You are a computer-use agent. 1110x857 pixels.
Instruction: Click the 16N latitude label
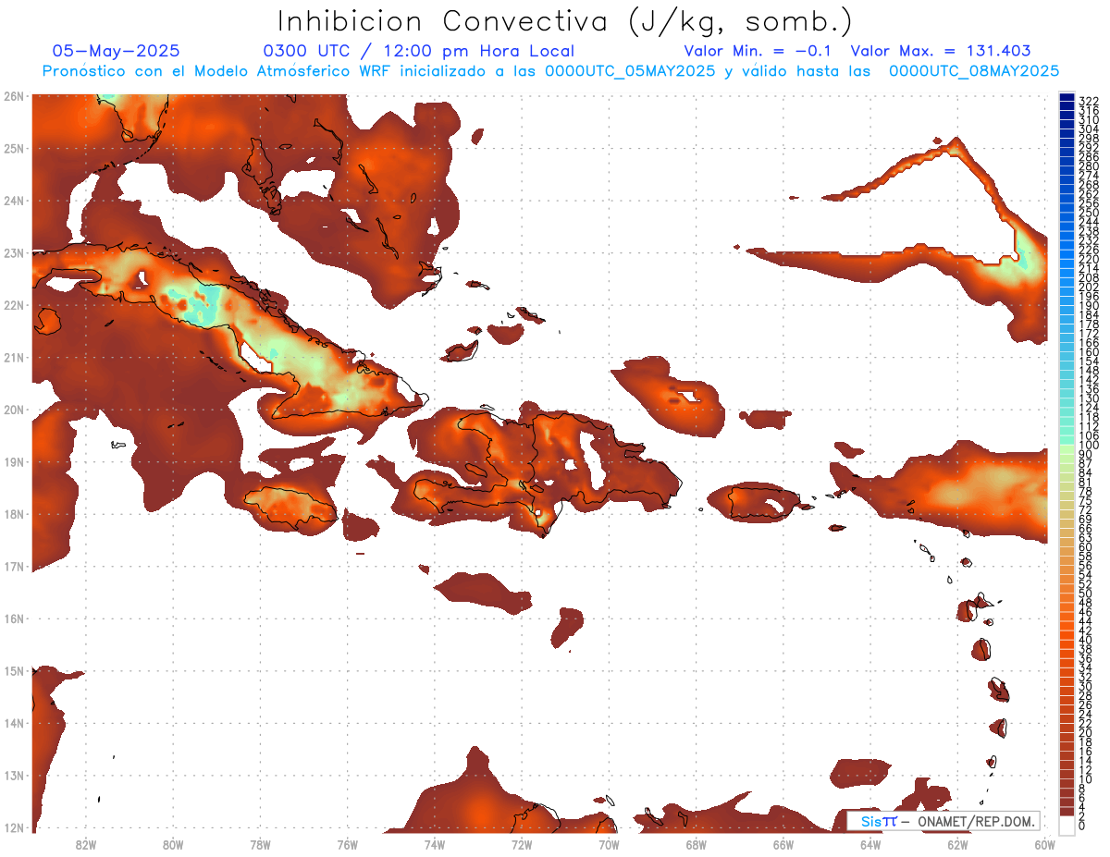tap(14, 618)
